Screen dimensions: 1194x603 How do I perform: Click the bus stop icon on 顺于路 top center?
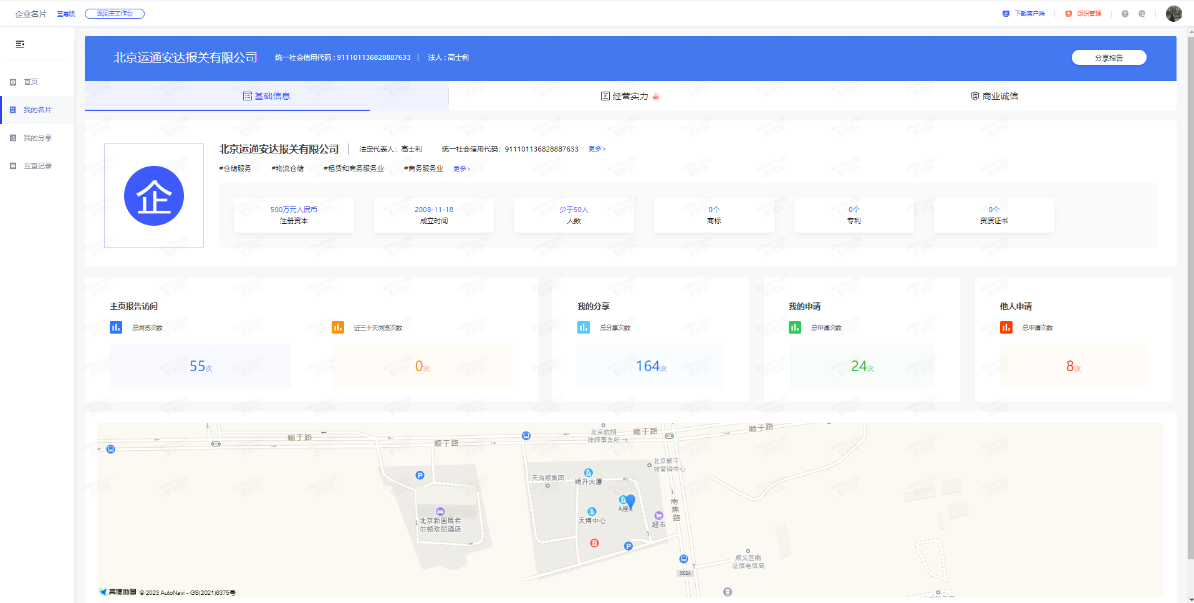(526, 436)
